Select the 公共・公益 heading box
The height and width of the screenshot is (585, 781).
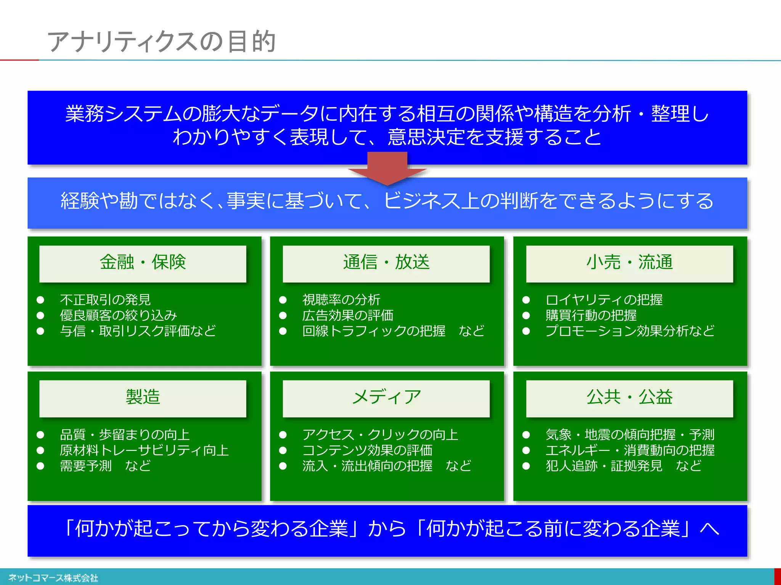click(x=629, y=398)
